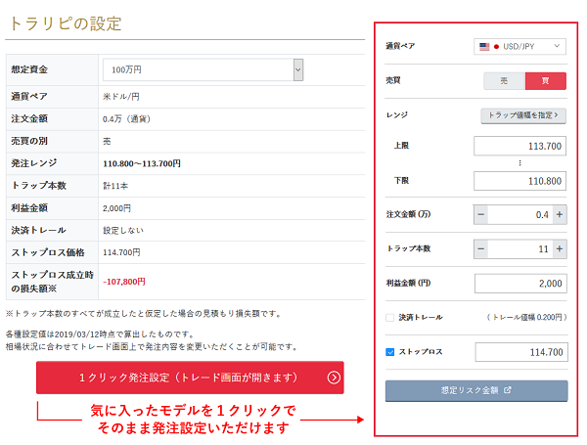The width and height of the screenshot is (587, 445).
Task: Click the 想定リスク金額 button
Action: coord(476,391)
